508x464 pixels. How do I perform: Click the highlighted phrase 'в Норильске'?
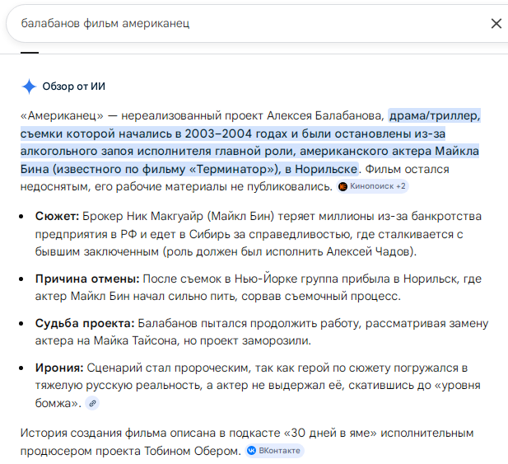point(321,169)
